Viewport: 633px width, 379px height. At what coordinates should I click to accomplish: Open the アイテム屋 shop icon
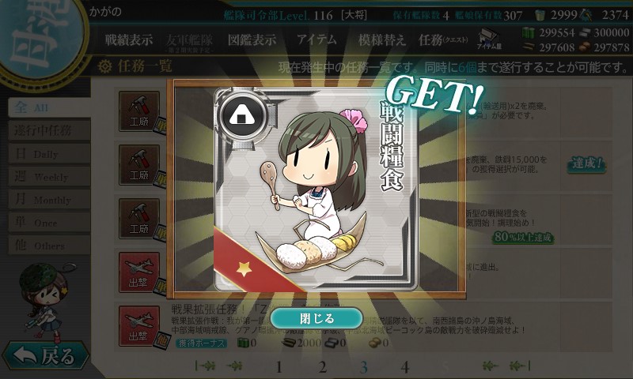(489, 39)
